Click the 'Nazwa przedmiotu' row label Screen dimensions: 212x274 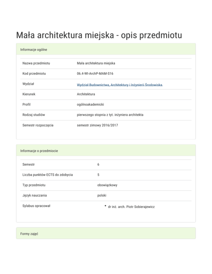(x=36, y=63)
